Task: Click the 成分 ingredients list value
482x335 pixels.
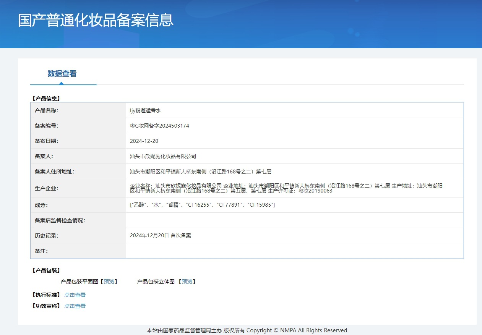Action: point(202,205)
